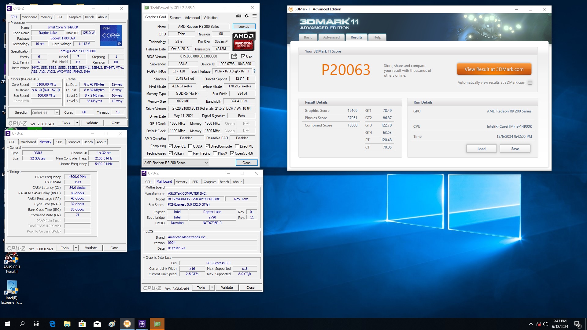
Task: Expand Tools arrow in CPU-Z CPU window
Action: point(77,123)
